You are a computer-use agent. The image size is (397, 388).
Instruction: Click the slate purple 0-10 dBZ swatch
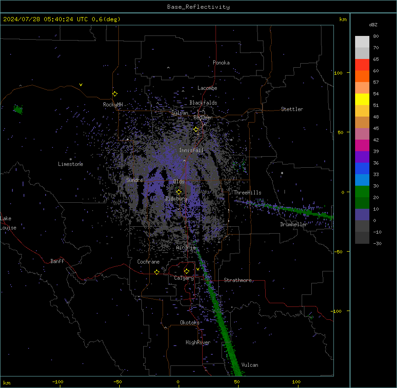pos(362,215)
